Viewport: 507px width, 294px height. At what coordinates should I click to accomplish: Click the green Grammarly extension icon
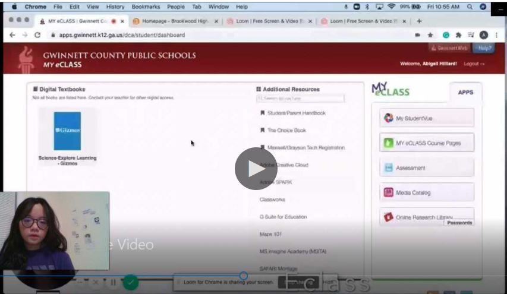pyautogui.click(x=446, y=35)
